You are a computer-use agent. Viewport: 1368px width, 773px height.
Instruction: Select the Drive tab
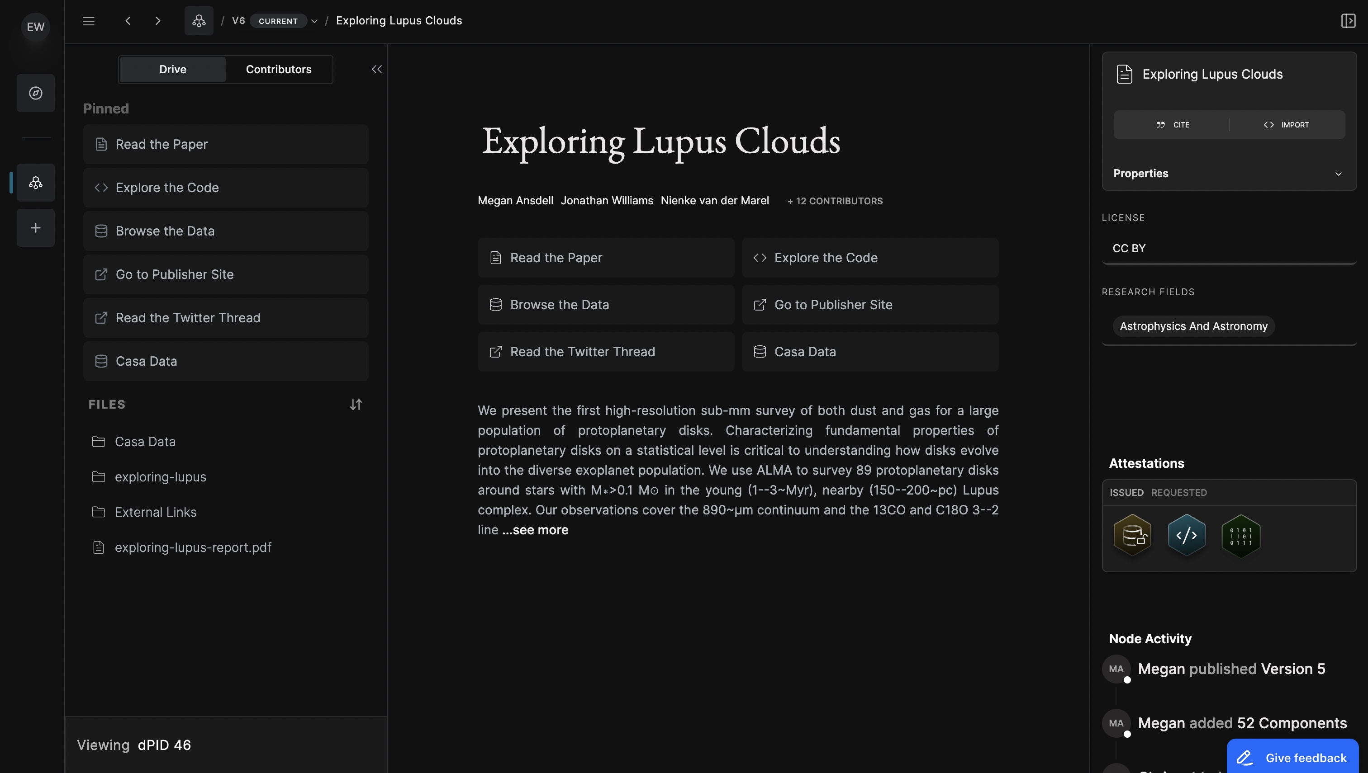(x=173, y=70)
